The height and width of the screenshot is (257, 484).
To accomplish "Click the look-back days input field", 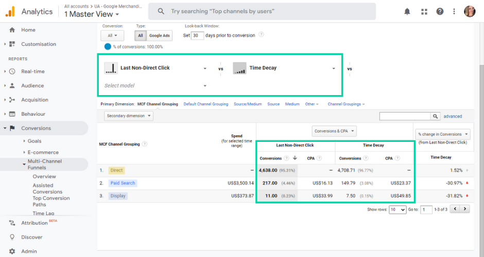I will pyautogui.click(x=197, y=35).
